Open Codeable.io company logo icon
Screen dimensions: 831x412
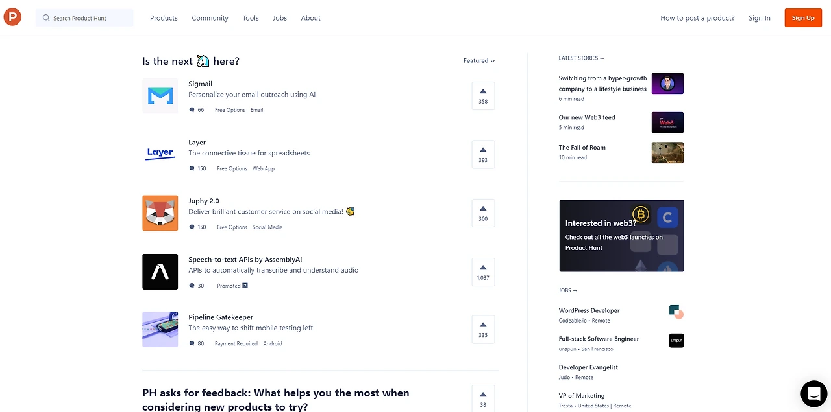point(676,312)
